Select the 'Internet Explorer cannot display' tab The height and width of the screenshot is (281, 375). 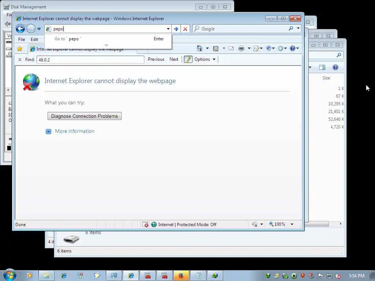[x=82, y=49]
